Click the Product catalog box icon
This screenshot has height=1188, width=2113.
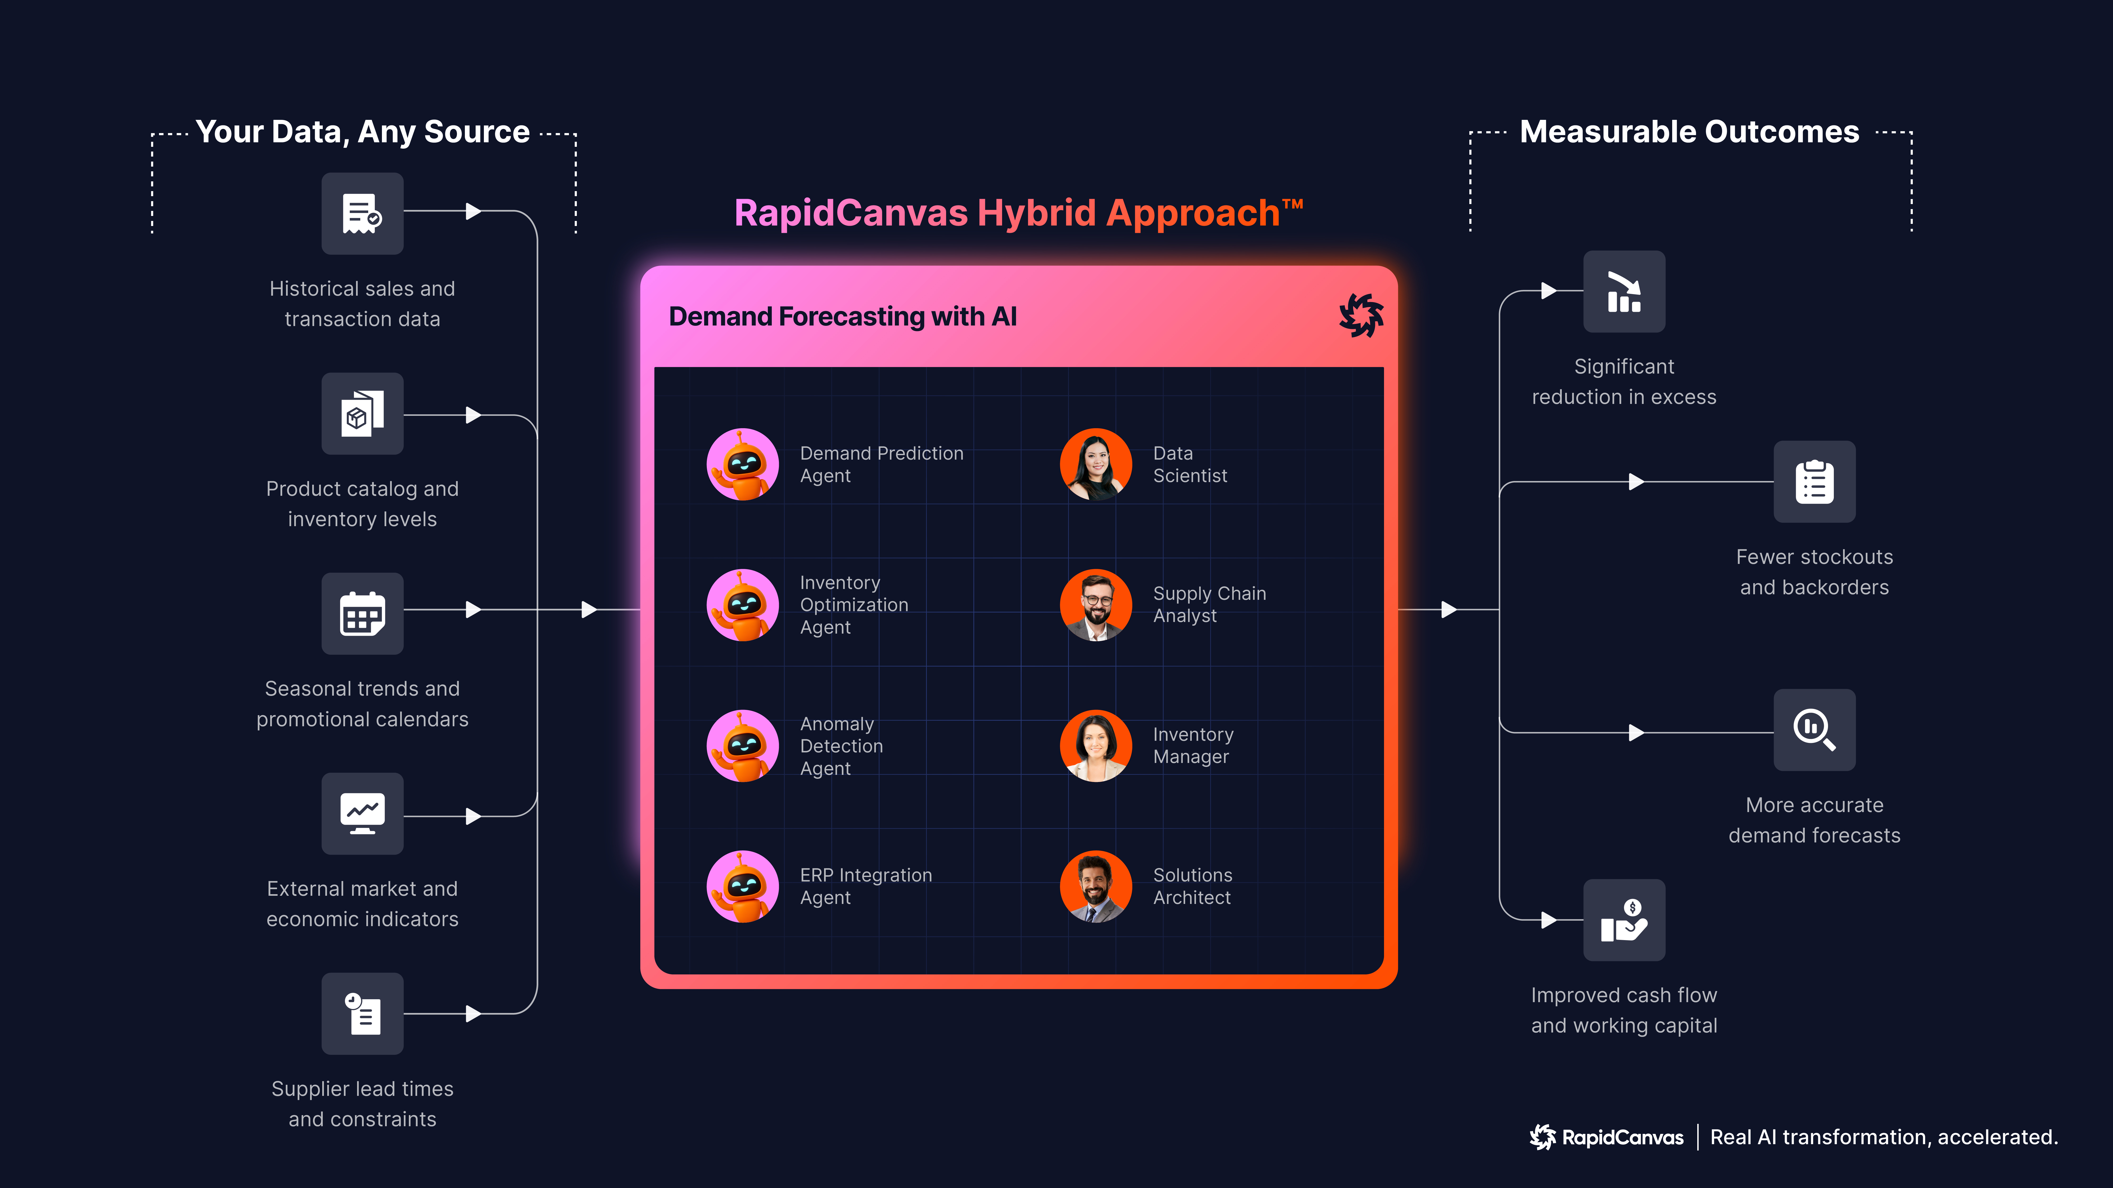pos(362,414)
